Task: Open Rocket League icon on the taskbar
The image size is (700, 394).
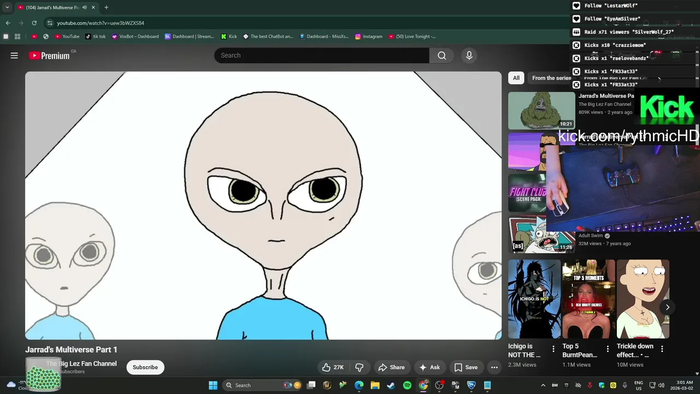Action: pyautogui.click(x=471, y=385)
